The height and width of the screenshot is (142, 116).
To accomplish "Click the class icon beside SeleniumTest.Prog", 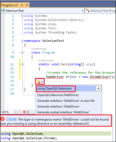I will coord(88,11).
